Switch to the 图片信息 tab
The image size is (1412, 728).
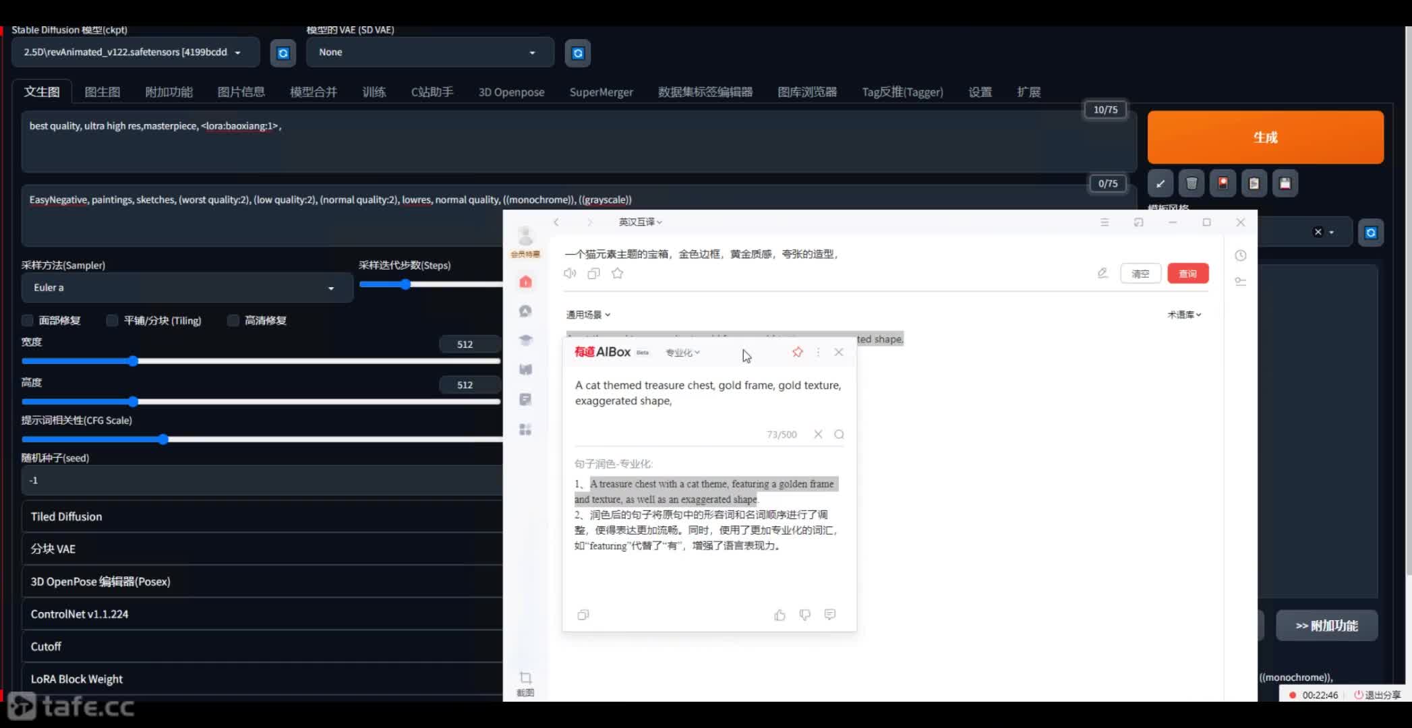[x=241, y=92]
